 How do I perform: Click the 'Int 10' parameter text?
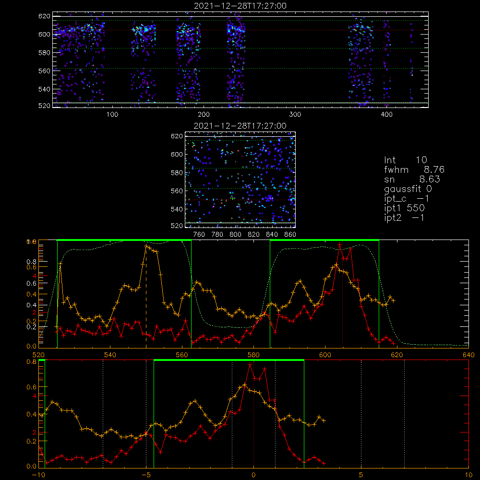[x=405, y=160]
